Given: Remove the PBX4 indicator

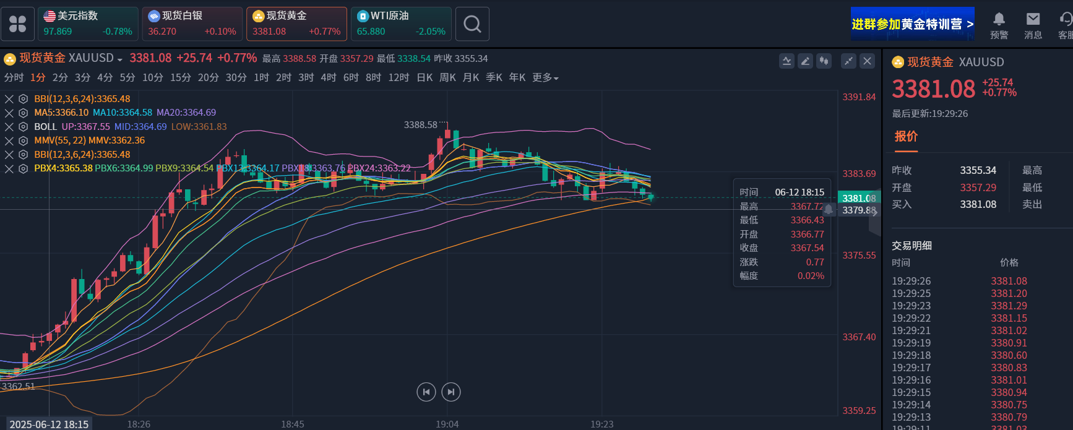Looking at the screenshot, I should [9, 168].
